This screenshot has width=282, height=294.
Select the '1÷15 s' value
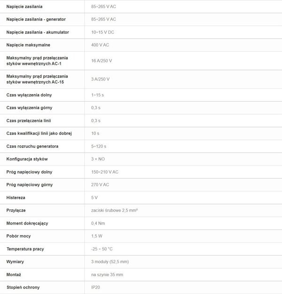97,95
